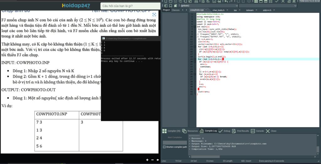Click the Rebuild All icon
The image size is (321, 164).
coord(271,1)
